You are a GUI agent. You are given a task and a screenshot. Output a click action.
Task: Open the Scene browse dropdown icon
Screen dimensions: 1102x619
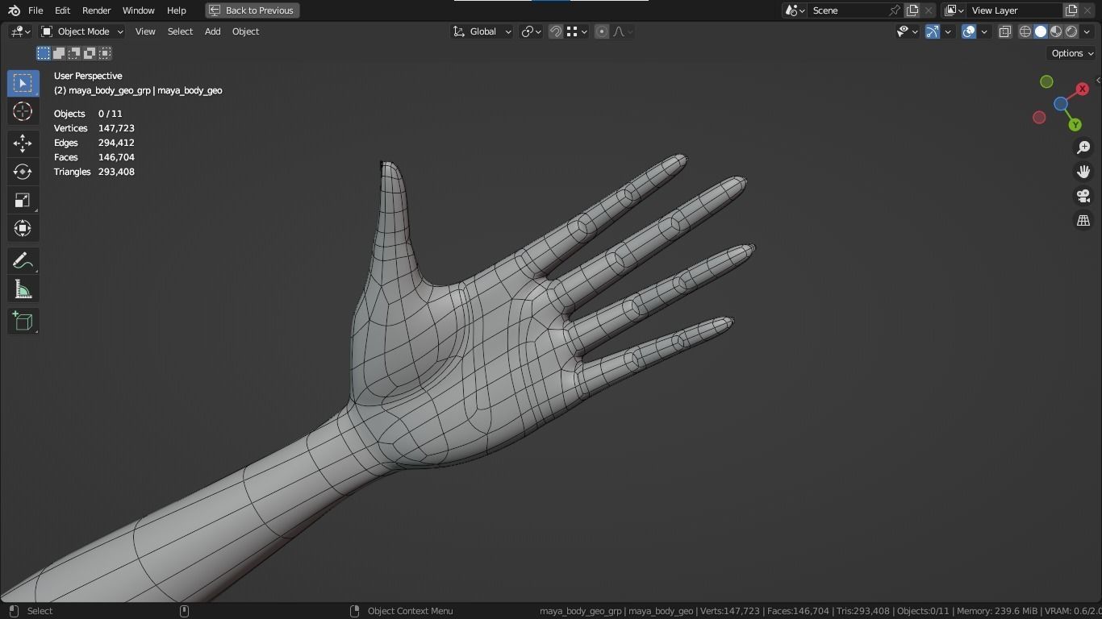tap(795, 10)
